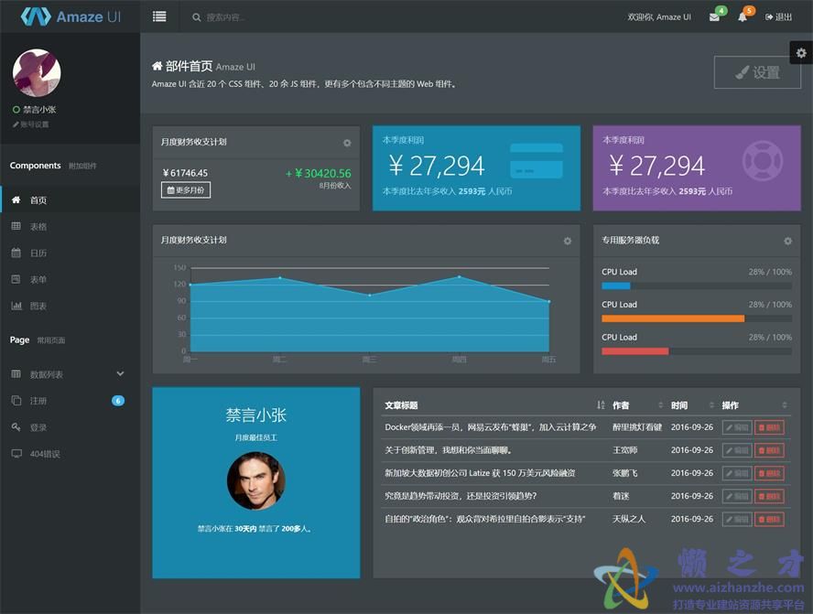
Task: Click the 设置 button
Action: [757, 72]
